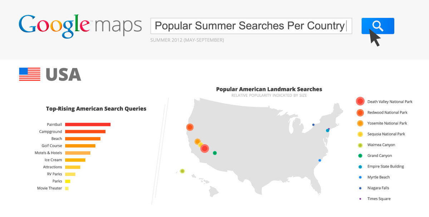
Task: Click the Golf Course query label
Action: (52, 146)
